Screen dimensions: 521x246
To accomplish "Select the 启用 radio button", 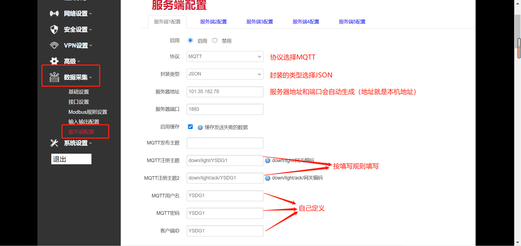I will pos(190,40).
